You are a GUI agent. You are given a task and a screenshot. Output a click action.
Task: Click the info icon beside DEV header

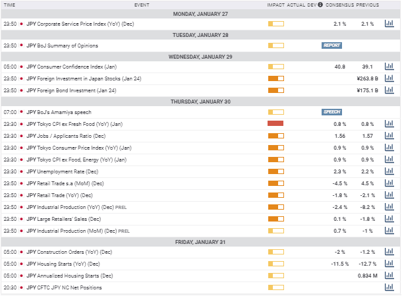[x=320, y=5]
